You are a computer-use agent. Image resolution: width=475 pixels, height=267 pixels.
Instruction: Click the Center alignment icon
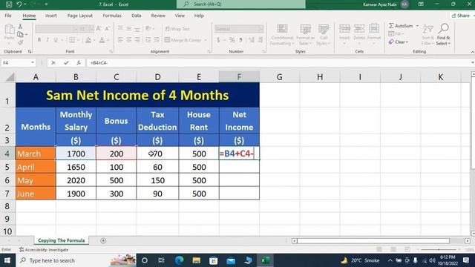(128, 39)
